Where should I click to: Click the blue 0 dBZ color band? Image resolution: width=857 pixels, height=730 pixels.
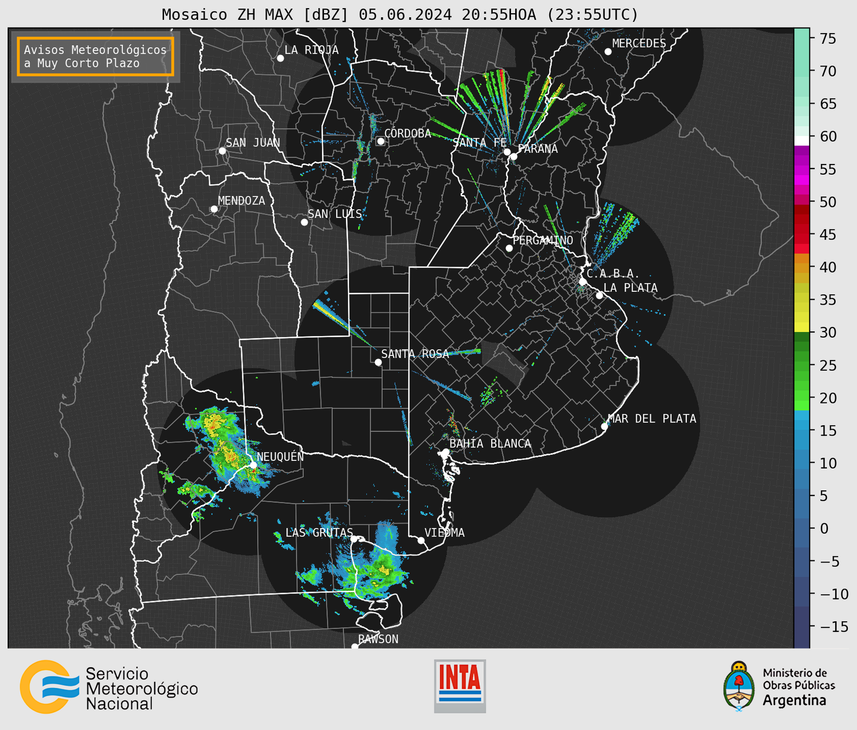(802, 528)
